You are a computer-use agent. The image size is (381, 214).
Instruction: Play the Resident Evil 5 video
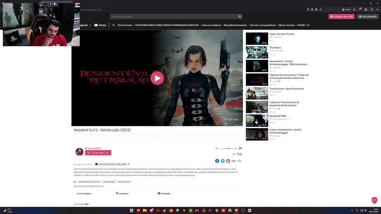tap(157, 78)
